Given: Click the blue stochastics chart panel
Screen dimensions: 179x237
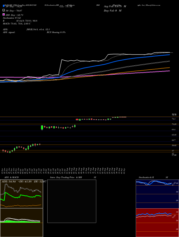Looking at the screenshot, I should (157, 194).
